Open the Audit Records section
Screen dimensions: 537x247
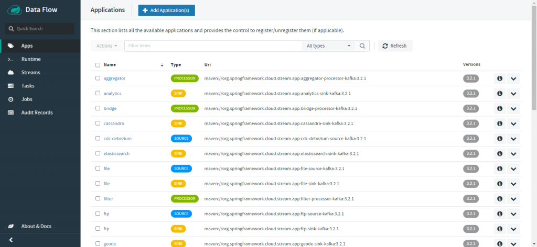(40, 113)
